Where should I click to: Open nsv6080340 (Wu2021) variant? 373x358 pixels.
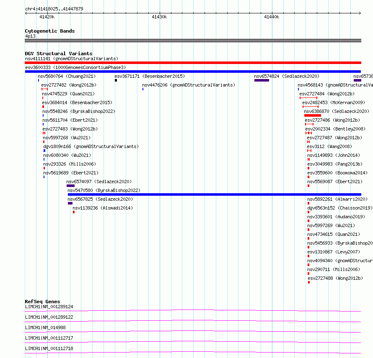(67, 155)
